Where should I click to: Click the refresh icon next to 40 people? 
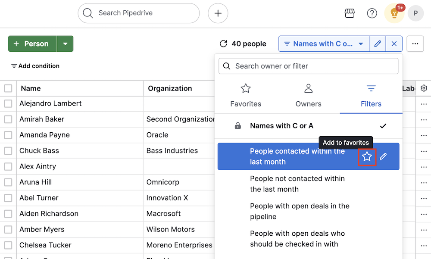tap(223, 44)
